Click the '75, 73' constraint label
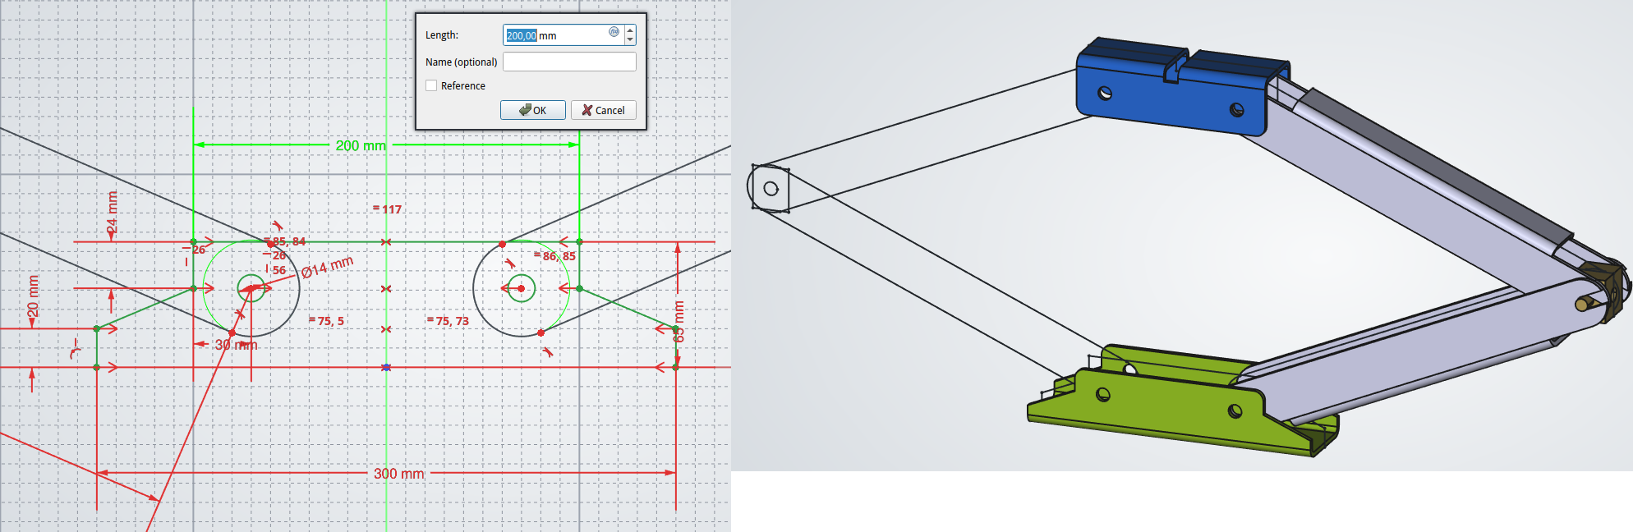Viewport: 1633px width, 532px height. pyautogui.click(x=448, y=321)
